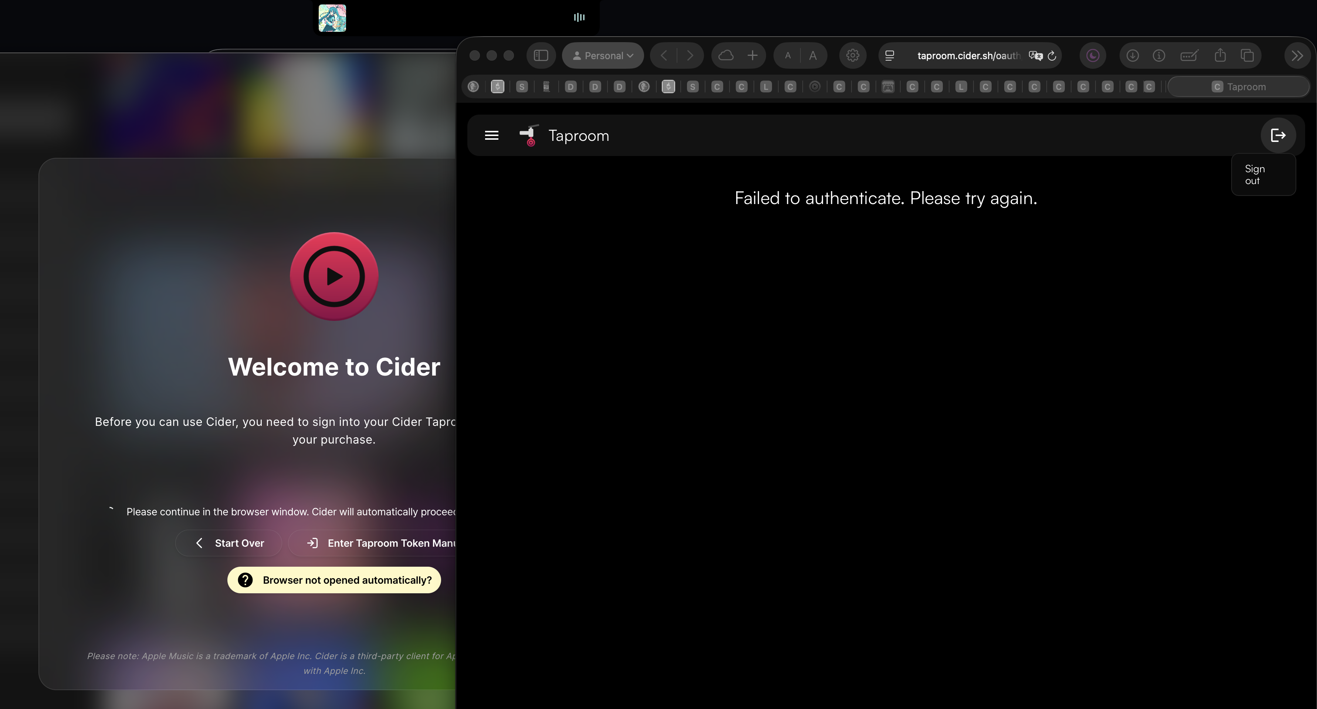Image resolution: width=1317 pixels, height=709 pixels.
Task: Click the translate page icon in address bar
Action: coord(1035,56)
